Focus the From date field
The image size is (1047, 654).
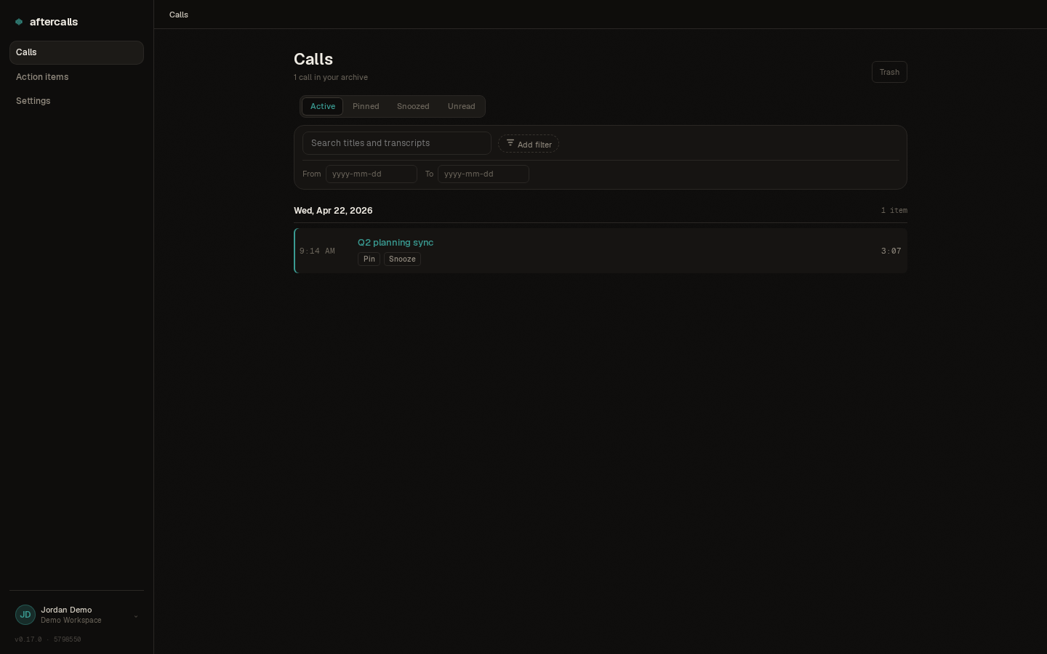372,174
